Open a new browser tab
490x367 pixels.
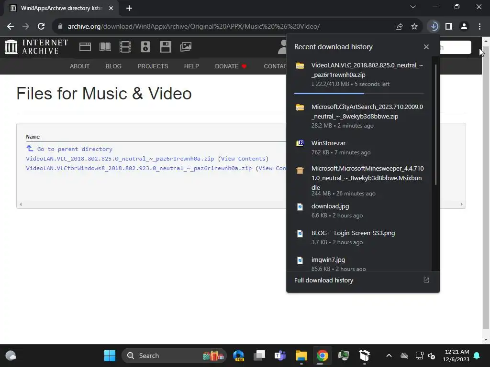(x=129, y=8)
